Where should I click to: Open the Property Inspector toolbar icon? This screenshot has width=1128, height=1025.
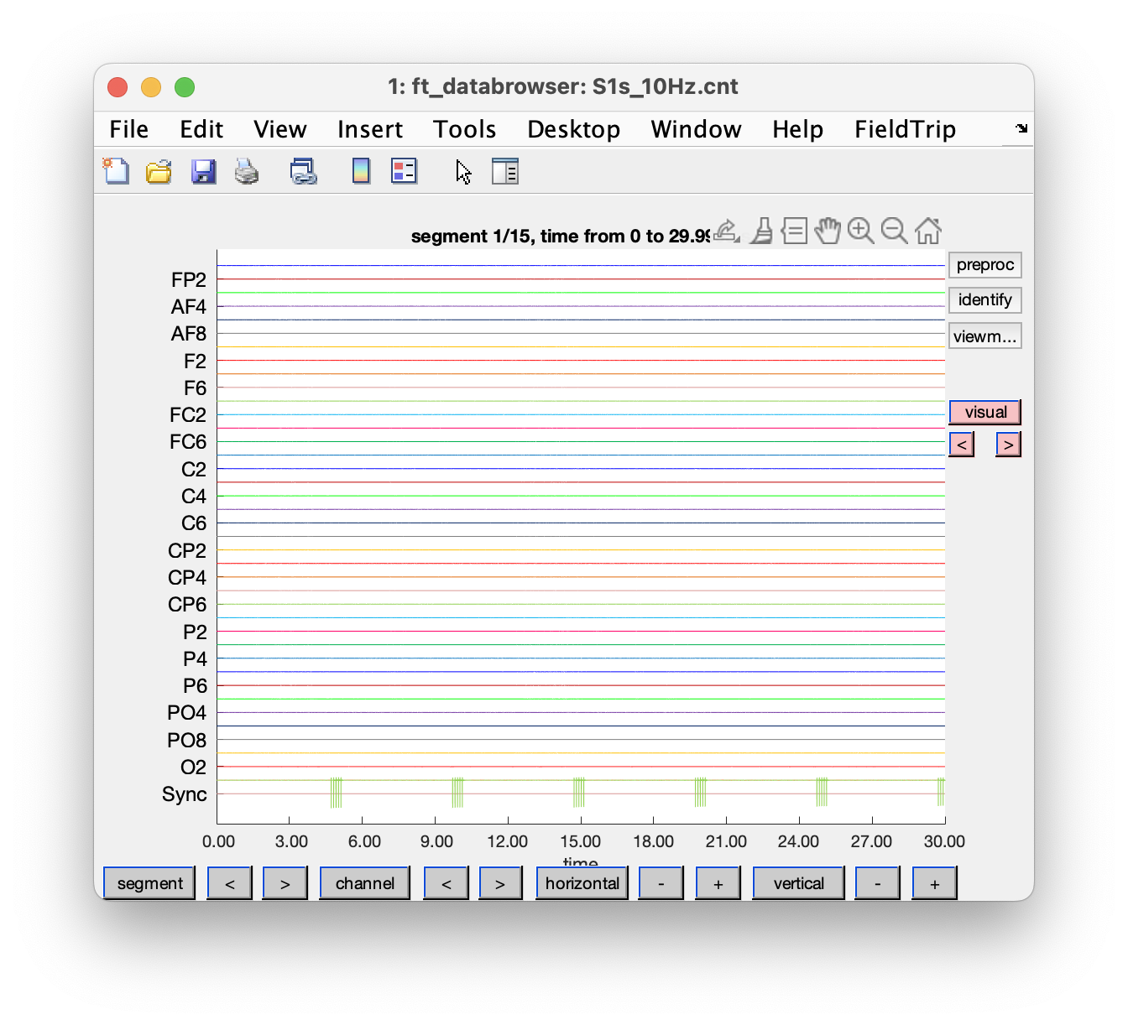pyautogui.click(x=504, y=171)
